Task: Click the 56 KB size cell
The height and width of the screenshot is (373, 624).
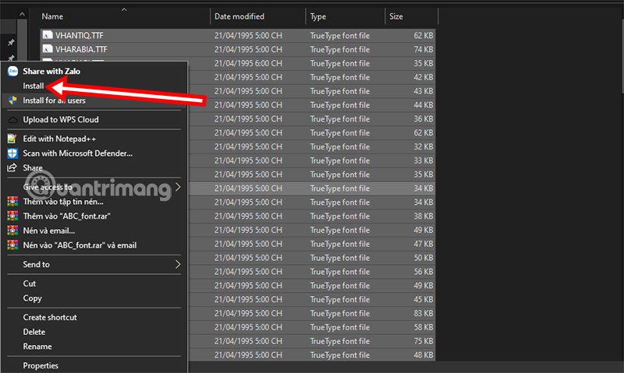Action: (424, 271)
